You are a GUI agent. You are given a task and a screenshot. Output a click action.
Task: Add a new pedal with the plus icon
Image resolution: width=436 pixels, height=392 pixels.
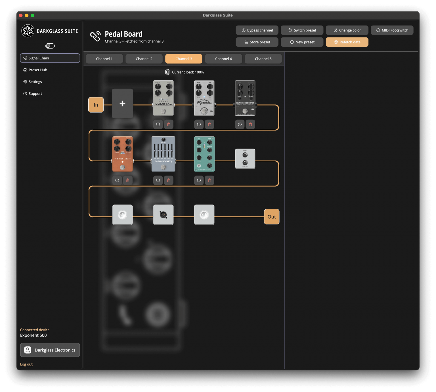(122, 104)
